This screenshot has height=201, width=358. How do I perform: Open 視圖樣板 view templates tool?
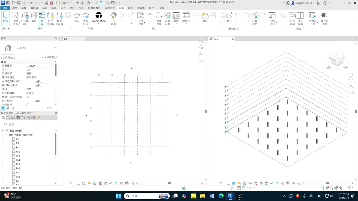tap(16, 18)
